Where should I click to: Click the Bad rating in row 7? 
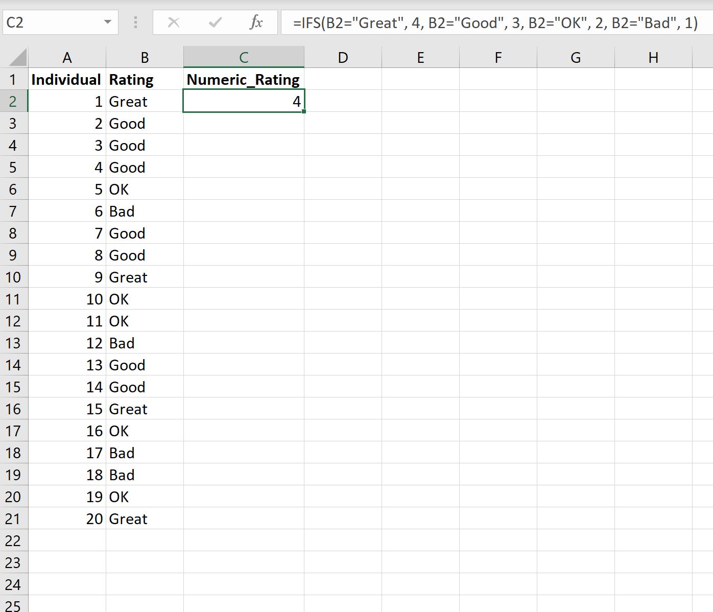145,211
